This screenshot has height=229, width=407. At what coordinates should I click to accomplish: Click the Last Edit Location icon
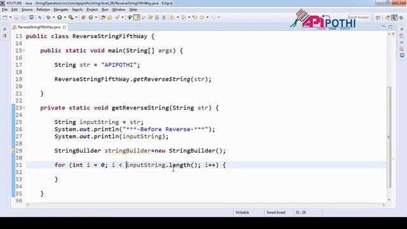coord(195,17)
